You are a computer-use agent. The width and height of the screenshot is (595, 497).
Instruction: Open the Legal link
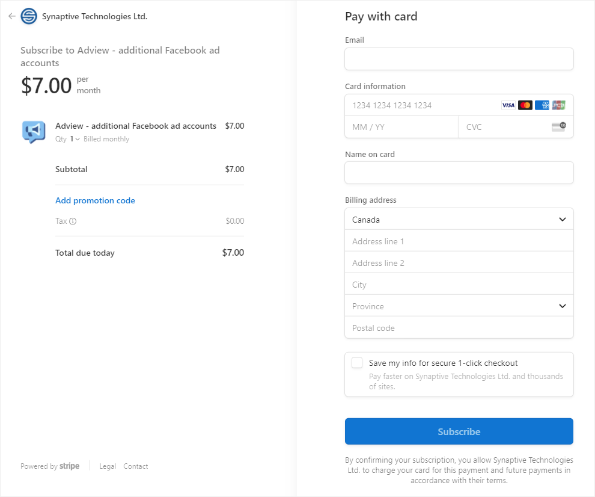108,466
